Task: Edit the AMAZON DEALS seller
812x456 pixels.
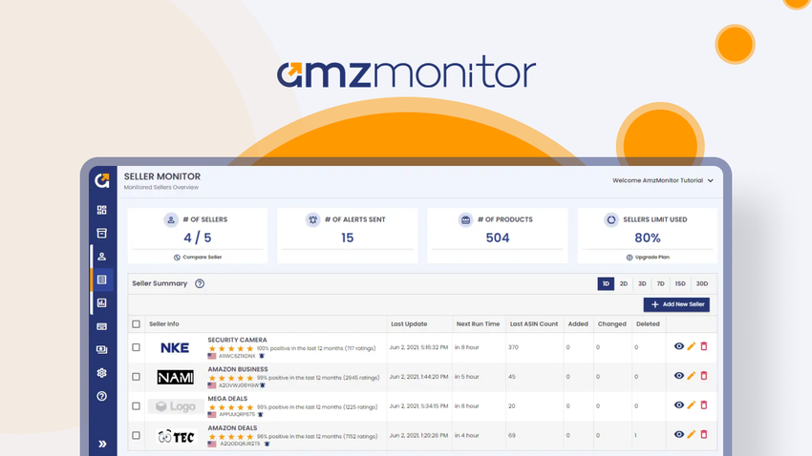Action: click(692, 435)
